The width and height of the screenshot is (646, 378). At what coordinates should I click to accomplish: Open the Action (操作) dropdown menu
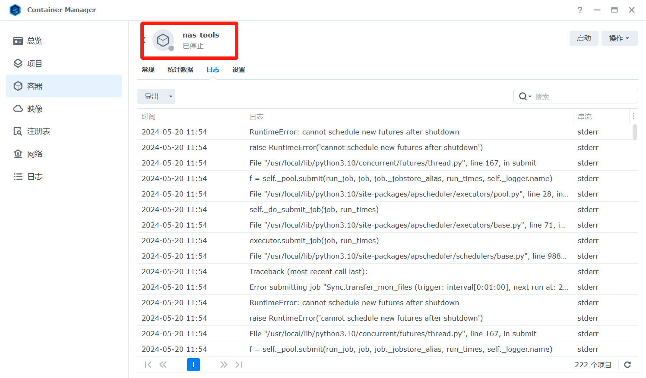[x=619, y=38]
